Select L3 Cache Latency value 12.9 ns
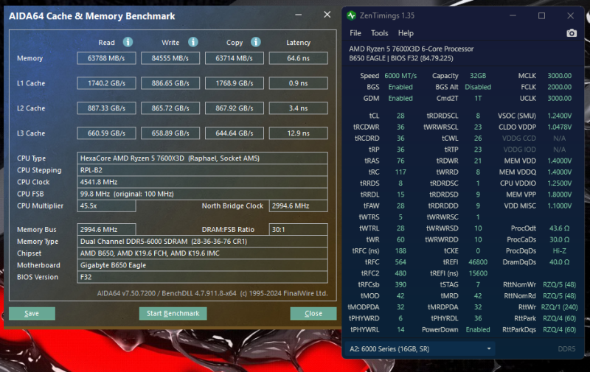 [299, 133]
